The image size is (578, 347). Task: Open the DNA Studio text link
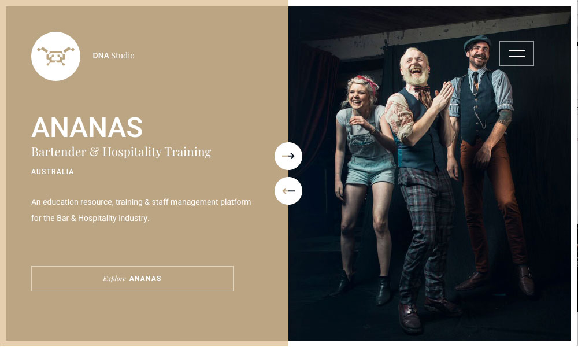click(x=113, y=56)
